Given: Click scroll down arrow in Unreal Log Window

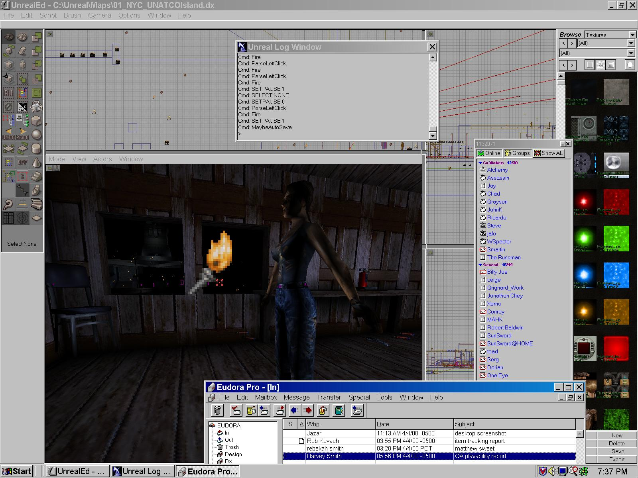Looking at the screenshot, I should (433, 135).
